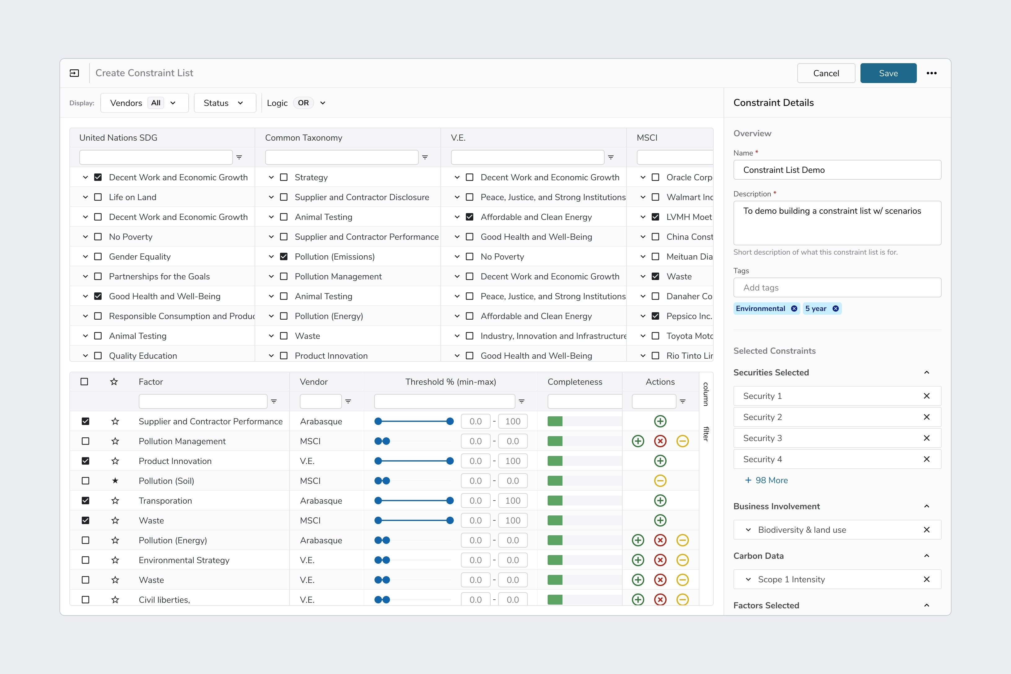Click red exclude icon for Pollution Management row
Screen dimensions: 1011x674
point(660,441)
